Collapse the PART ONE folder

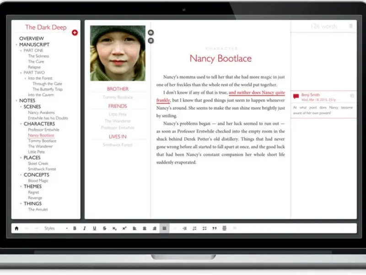(21, 50)
